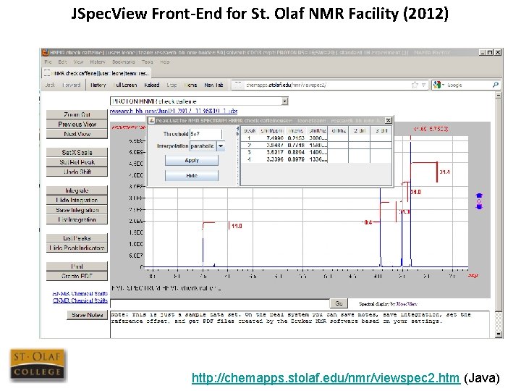This screenshot has width=521, height=391.
Task: Click the blue vertical zoom slider on spectrum
Action: pos(479,201)
